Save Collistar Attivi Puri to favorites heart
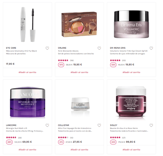The width and height of the screenshot is (163, 156). [99, 125]
